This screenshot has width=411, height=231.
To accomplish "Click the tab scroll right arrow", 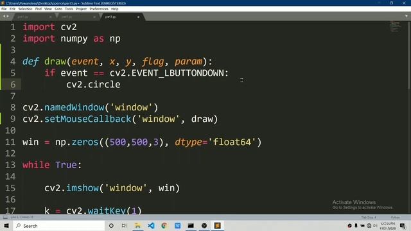I will (8, 17).
